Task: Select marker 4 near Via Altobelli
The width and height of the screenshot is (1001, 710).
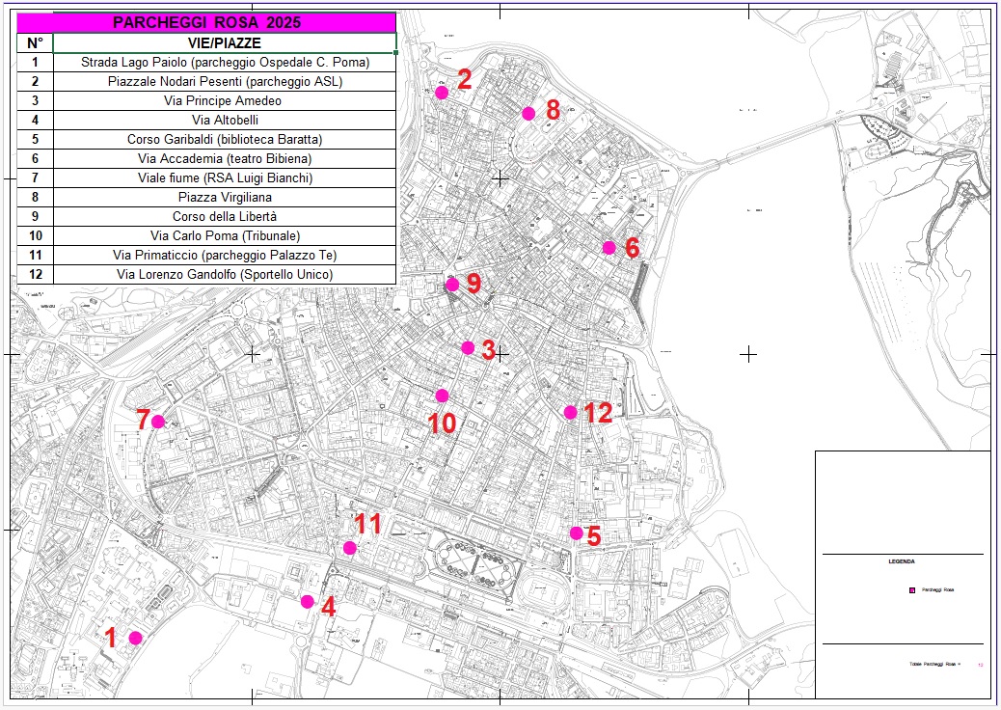Action: click(307, 603)
